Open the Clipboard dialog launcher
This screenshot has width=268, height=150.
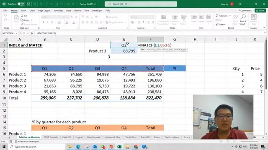pyautogui.click(x=39, y=28)
